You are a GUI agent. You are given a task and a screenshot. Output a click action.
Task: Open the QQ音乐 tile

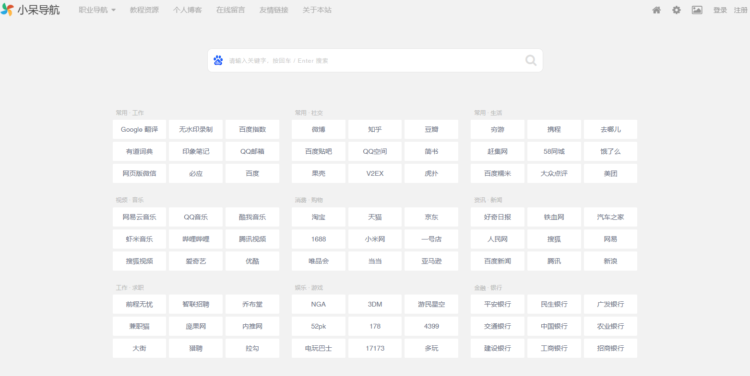coord(196,217)
